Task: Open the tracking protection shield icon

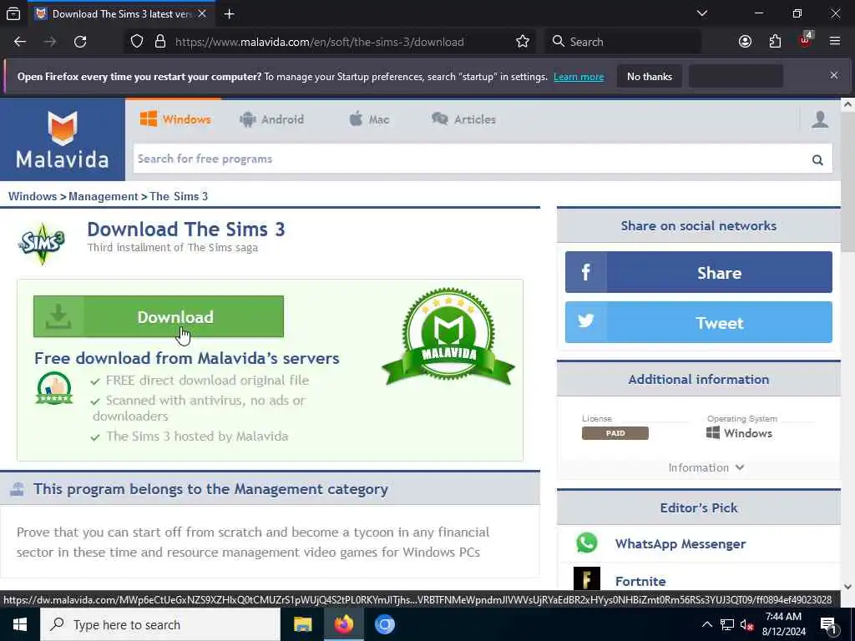Action: [137, 42]
